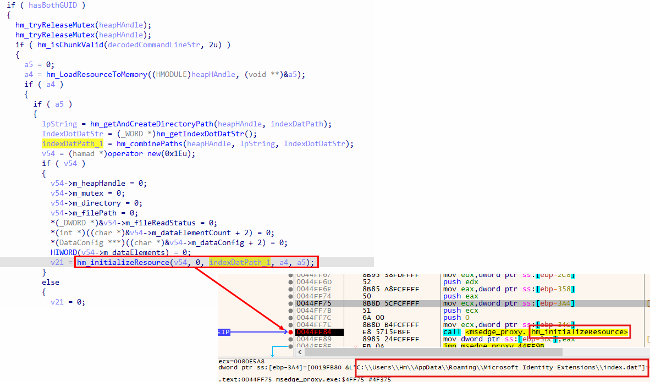Select the address 0044FF75 row
This screenshot has width=650, height=382.
pos(314,304)
